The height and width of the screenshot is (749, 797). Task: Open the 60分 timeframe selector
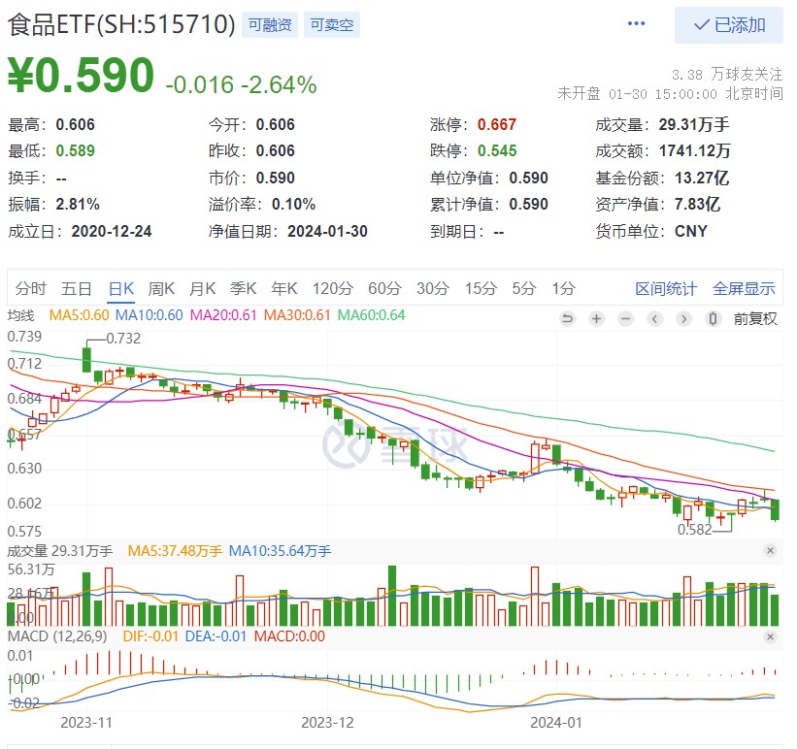[383, 288]
